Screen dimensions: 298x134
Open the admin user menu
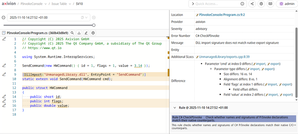(x=286, y=4)
